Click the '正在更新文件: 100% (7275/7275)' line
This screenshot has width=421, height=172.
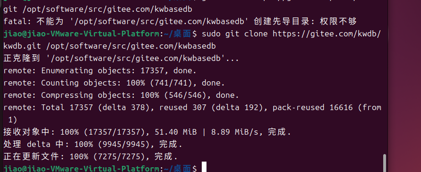(90, 156)
